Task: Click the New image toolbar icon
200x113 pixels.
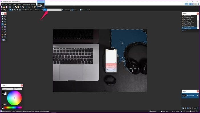Action: click(2, 7)
